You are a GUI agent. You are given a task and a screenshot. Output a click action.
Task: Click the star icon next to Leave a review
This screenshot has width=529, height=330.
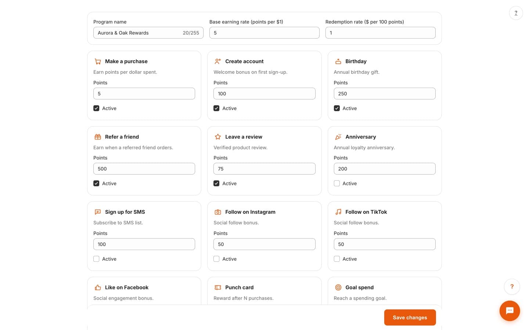218,137
